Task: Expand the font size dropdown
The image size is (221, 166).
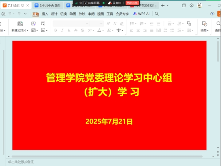Action: pos(101,23)
